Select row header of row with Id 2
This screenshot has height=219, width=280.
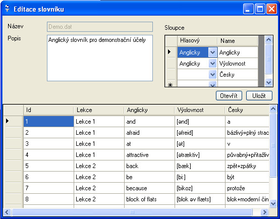click(14, 133)
